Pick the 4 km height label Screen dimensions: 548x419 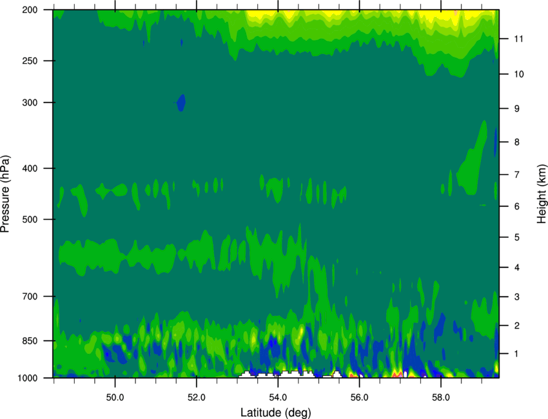(517, 268)
